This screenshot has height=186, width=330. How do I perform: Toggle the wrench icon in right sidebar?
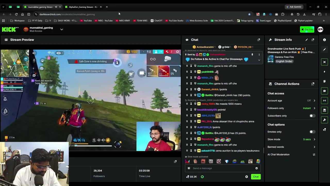[324, 120]
